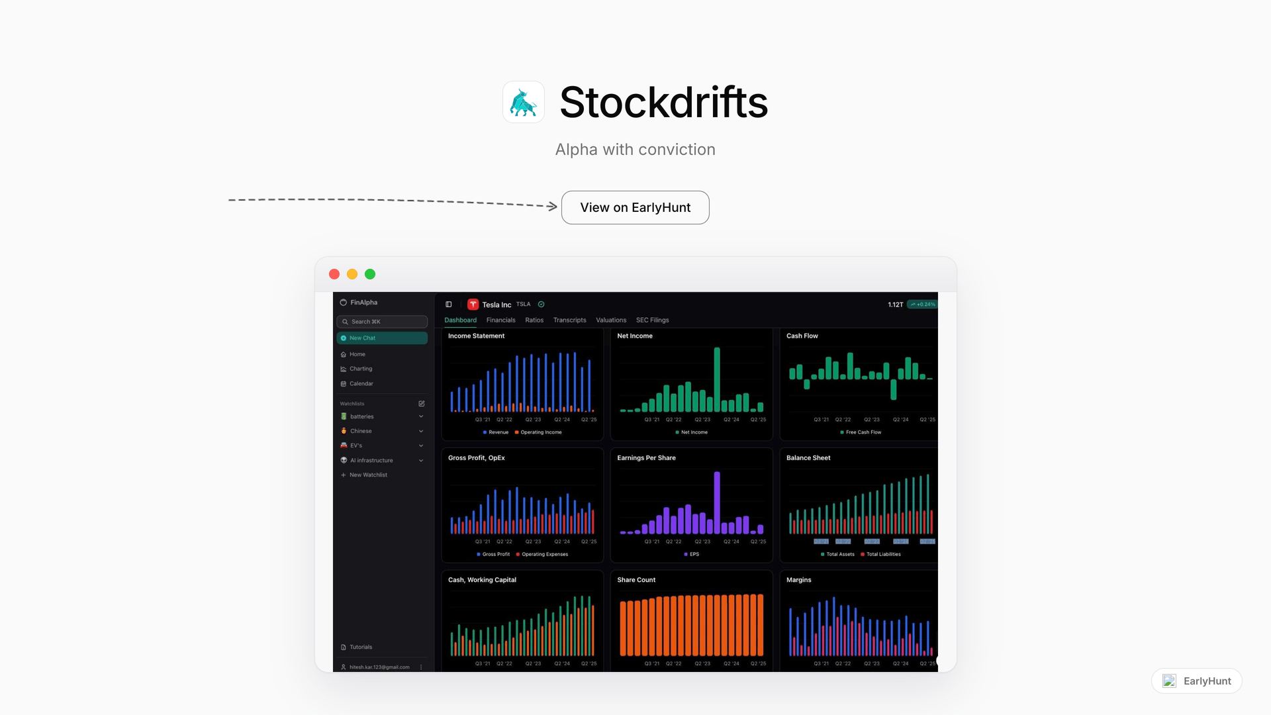The image size is (1271, 715).
Task: Switch to the Financials tab
Action: [500, 320]
